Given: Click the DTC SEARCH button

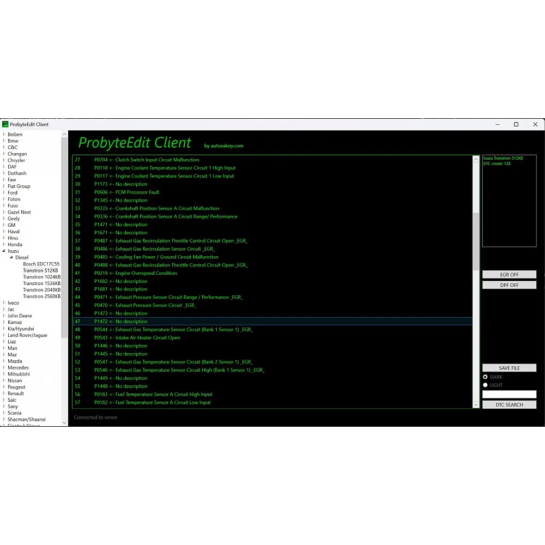Looking at the screenshot, I should [509, 405].
